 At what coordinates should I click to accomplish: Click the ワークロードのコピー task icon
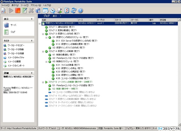(5, 45)
